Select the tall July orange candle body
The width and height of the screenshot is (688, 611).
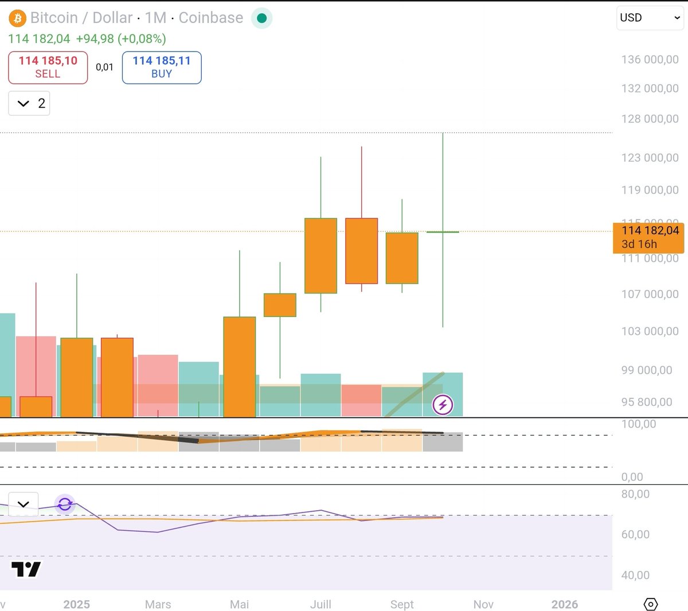click(x=320, y=256)
